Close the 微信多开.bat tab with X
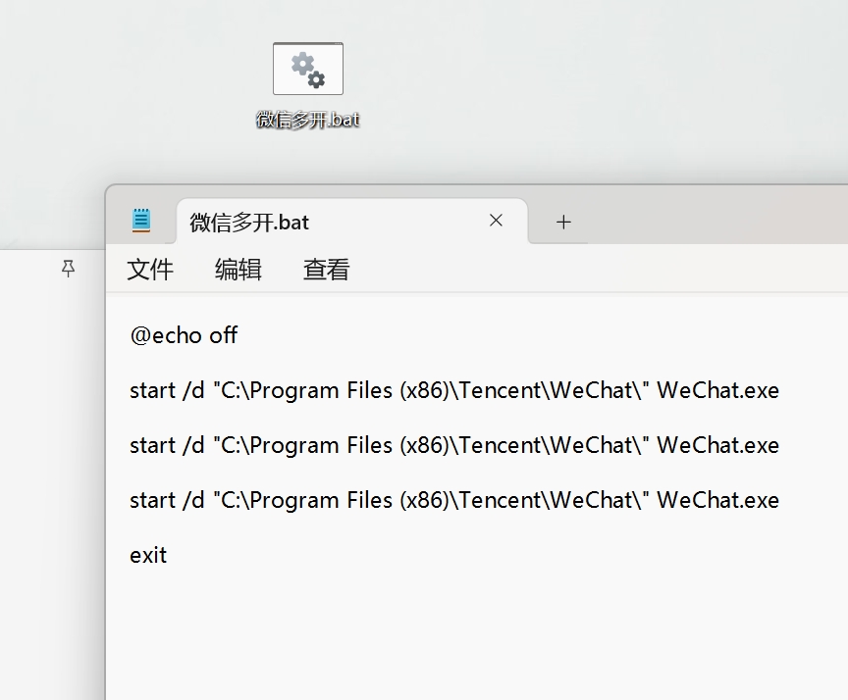 pos(496,221)
